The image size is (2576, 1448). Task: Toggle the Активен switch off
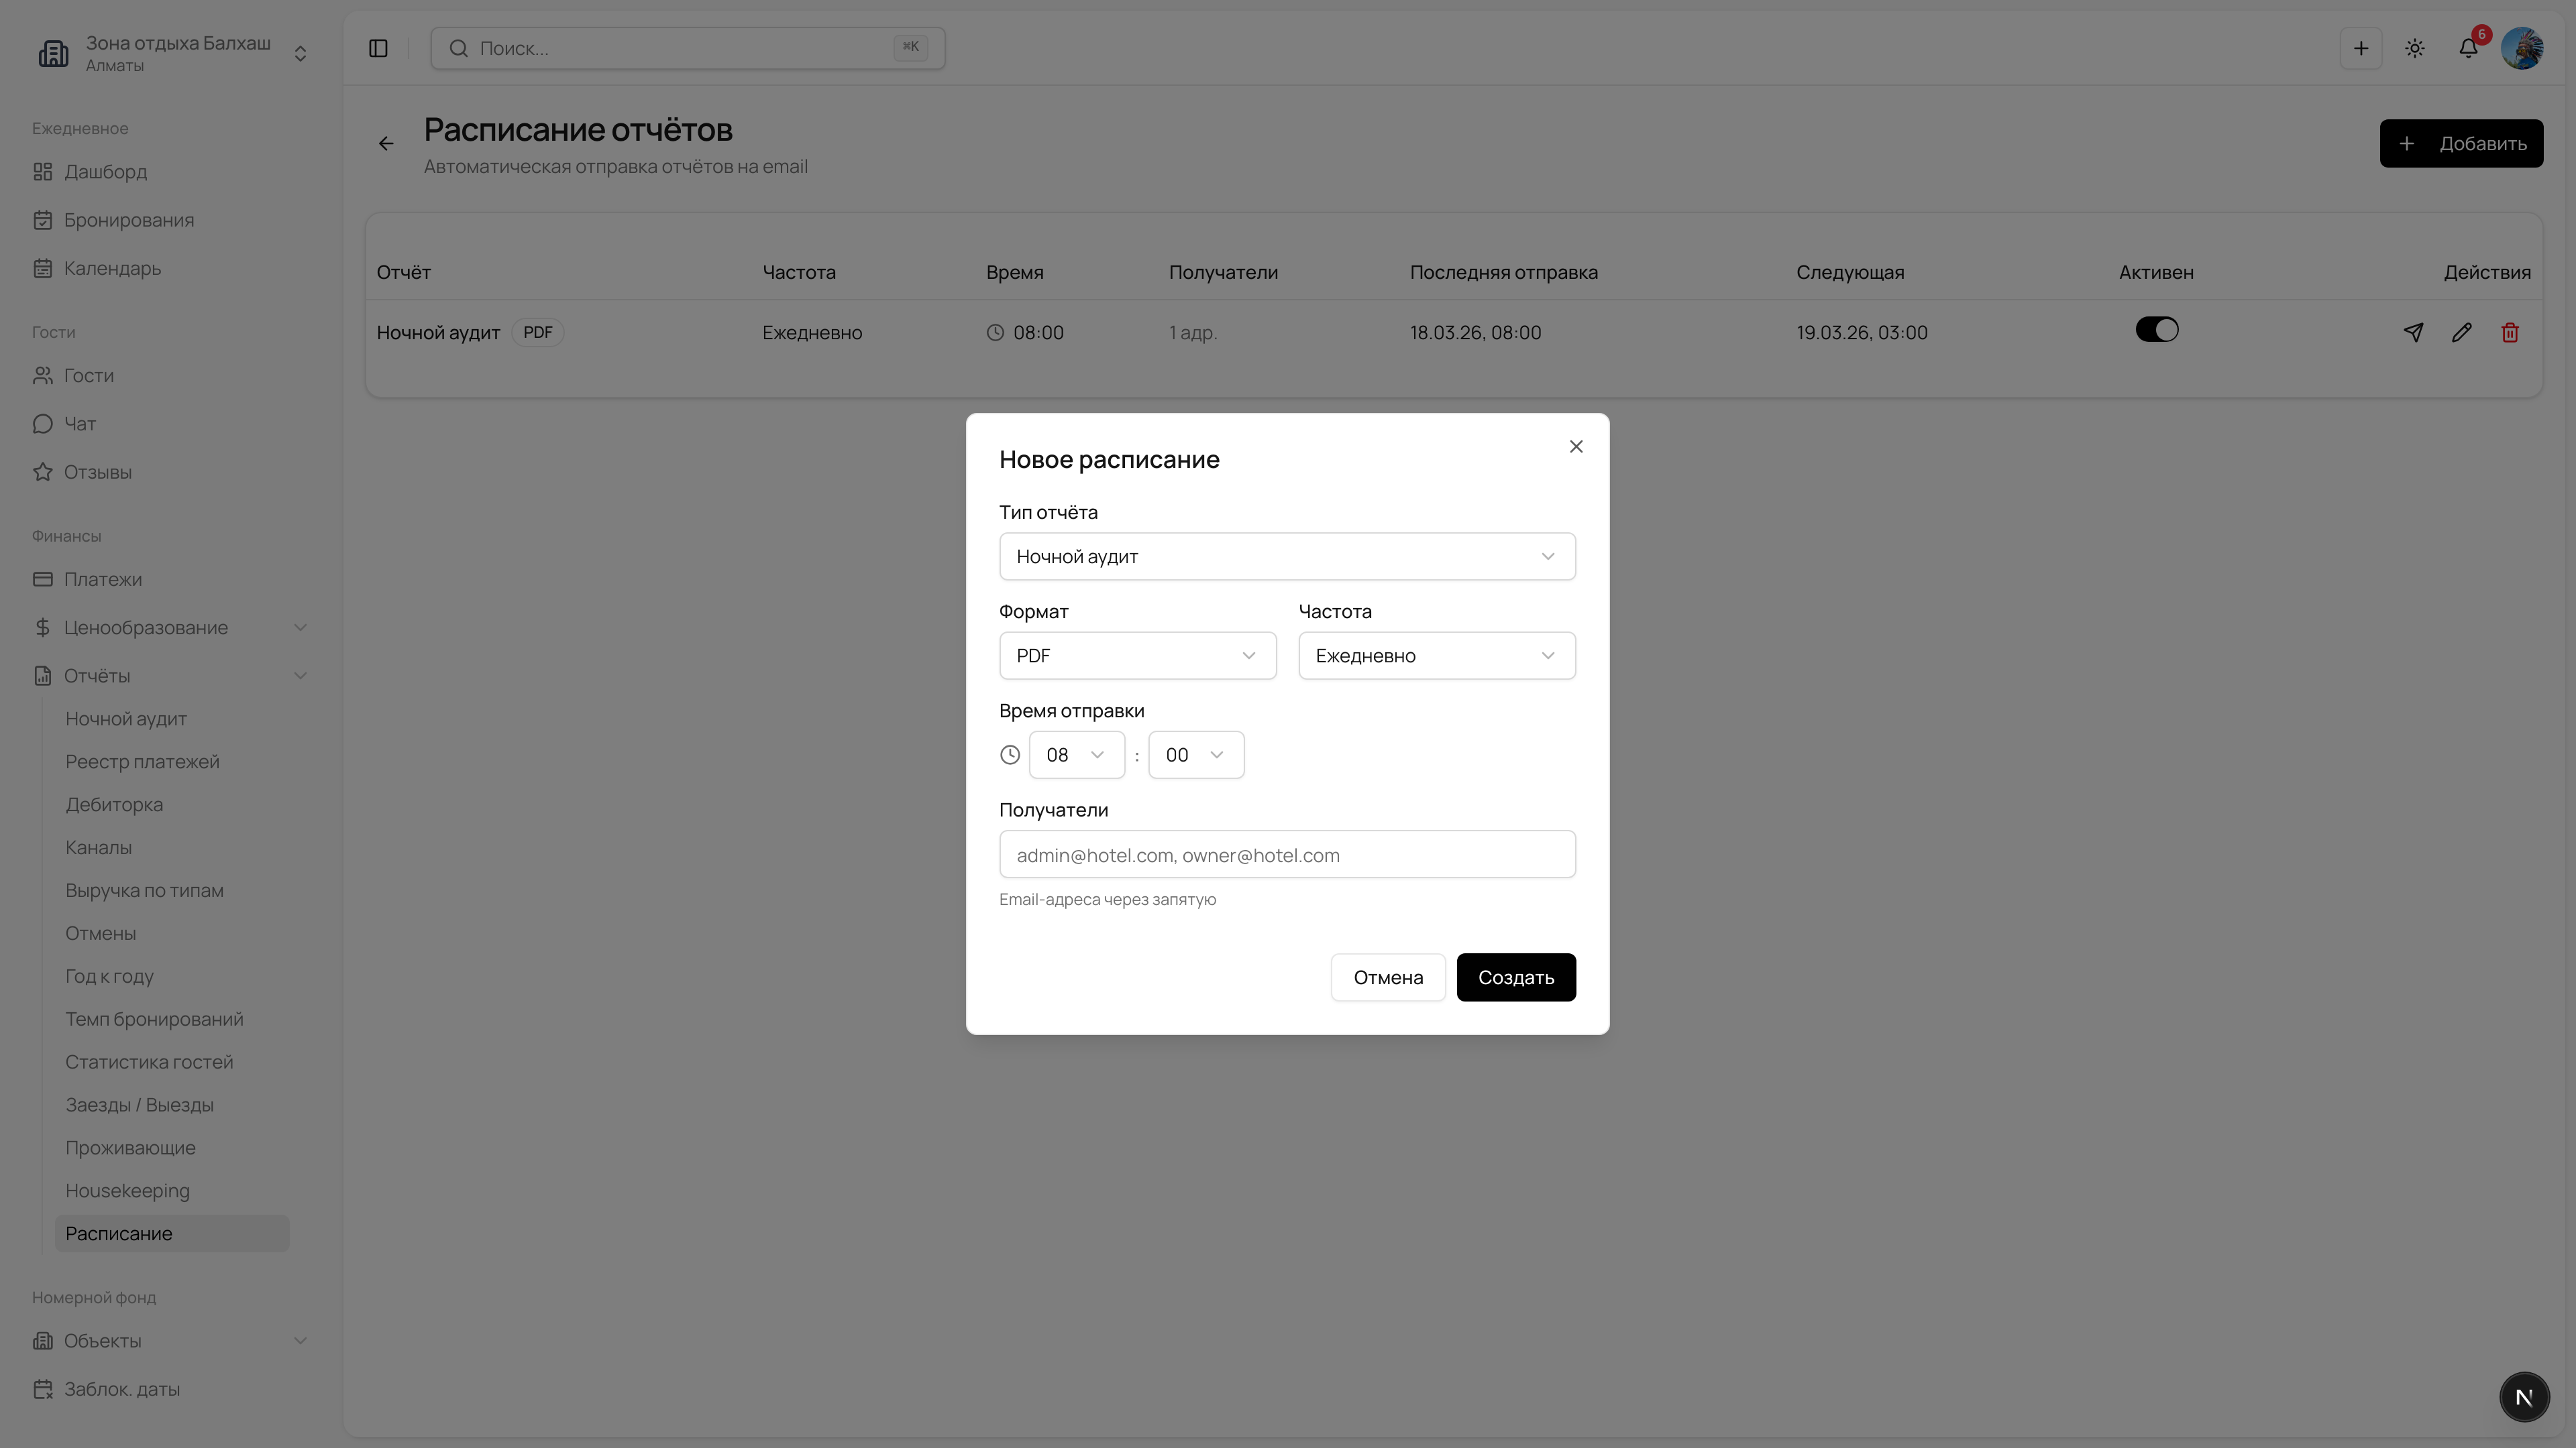(x=2156, y=330)
